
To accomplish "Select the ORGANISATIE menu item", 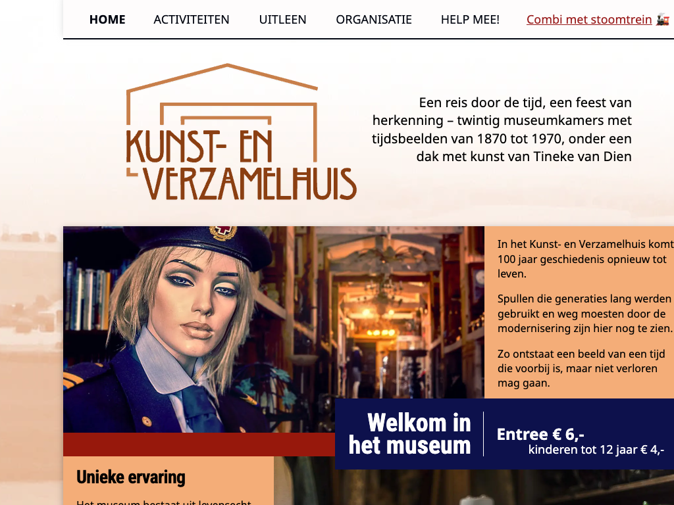I will click(x=374, y=19).
